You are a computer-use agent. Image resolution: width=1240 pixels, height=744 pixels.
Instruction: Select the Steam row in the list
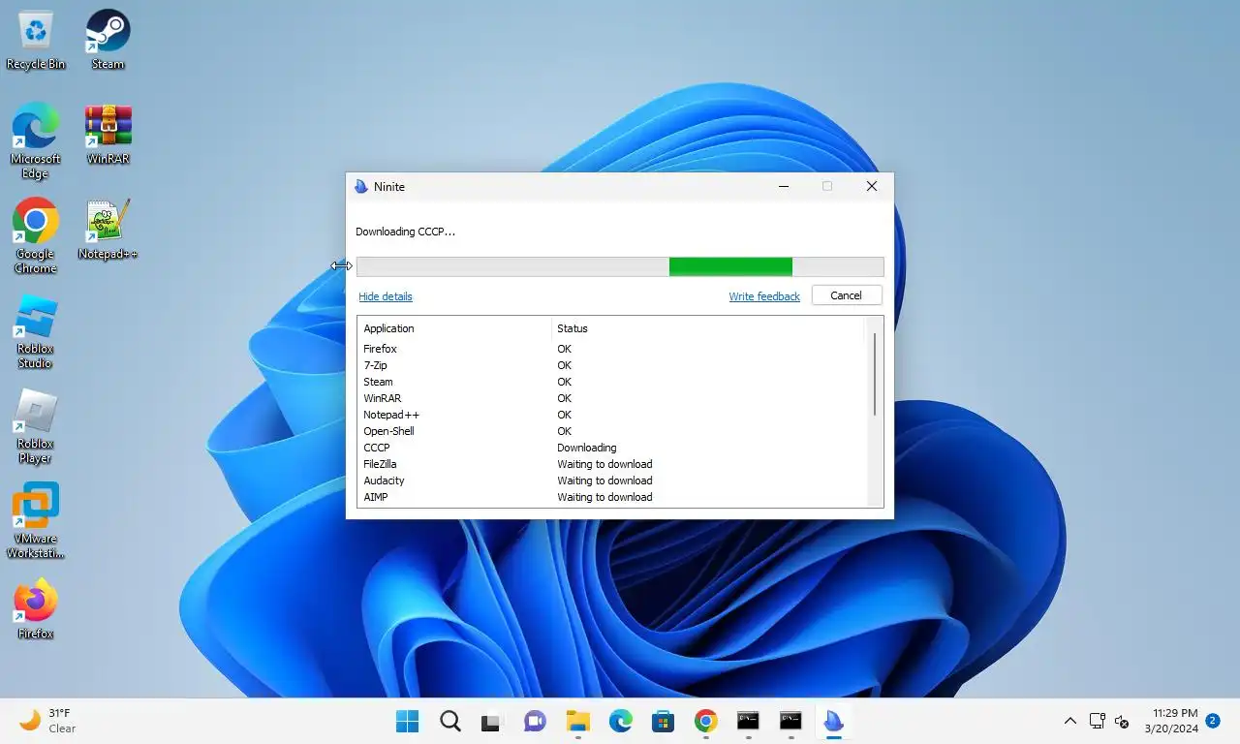[x=611, y=382]
